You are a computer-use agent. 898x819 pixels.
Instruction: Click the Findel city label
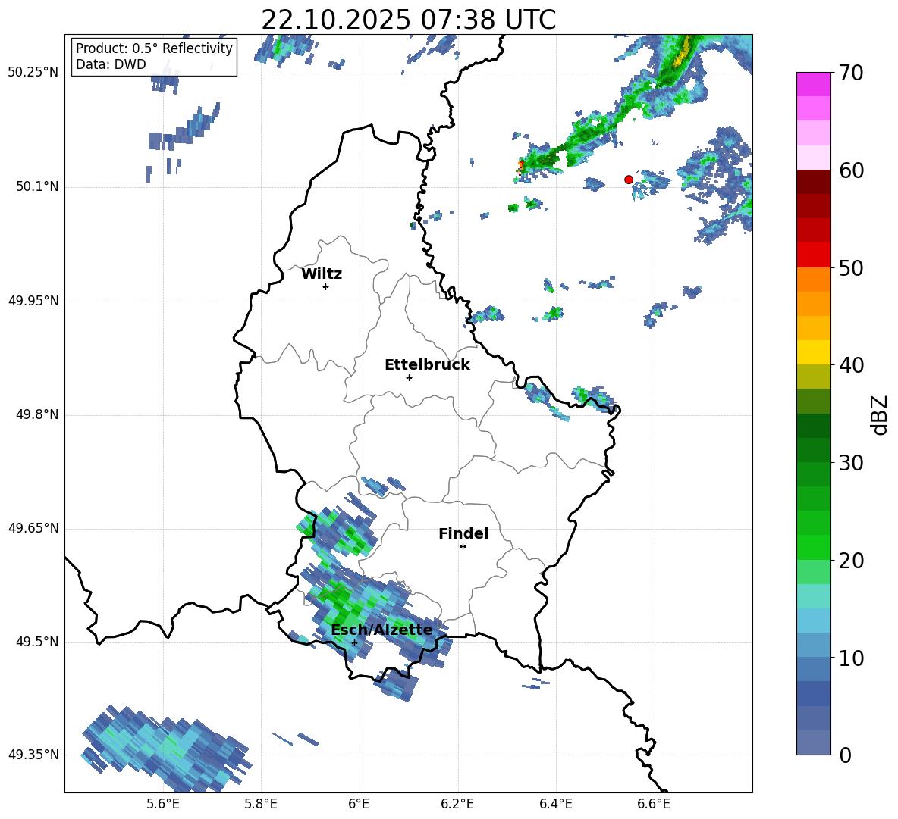pyautogui.click(x=463, y=533)
